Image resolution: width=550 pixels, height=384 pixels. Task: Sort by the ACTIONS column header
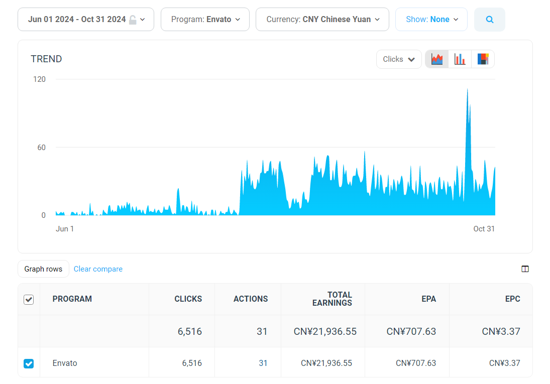tap(250, 299)
